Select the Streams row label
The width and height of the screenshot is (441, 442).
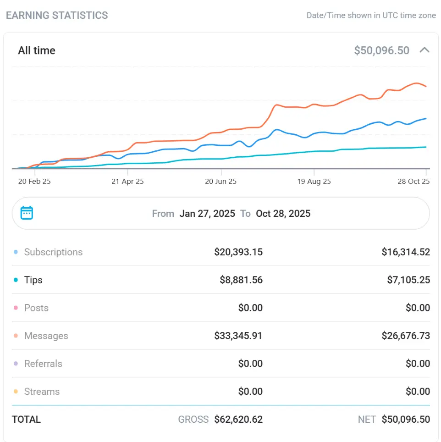[x=42, y=392]
